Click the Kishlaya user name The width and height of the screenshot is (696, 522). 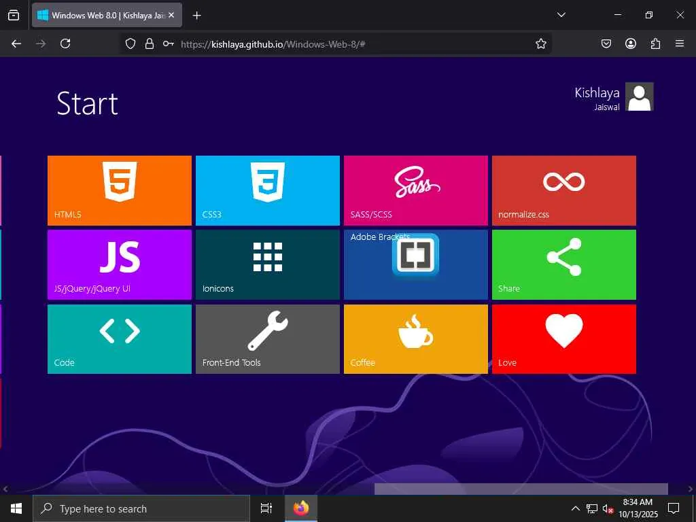597,92
